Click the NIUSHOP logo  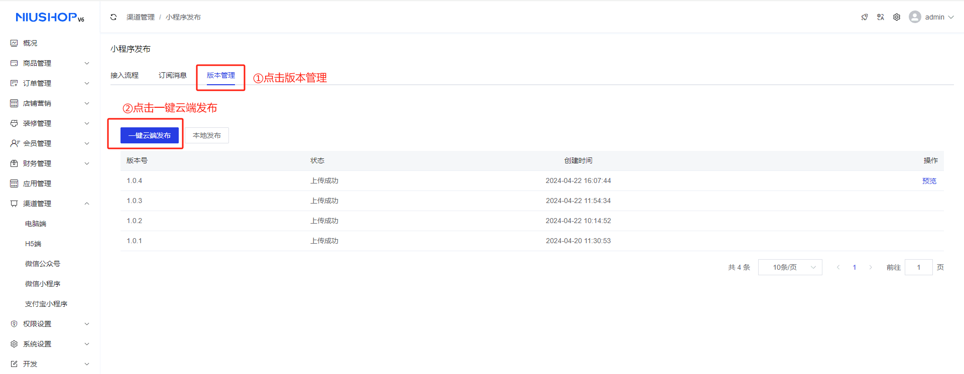[50, 18]
